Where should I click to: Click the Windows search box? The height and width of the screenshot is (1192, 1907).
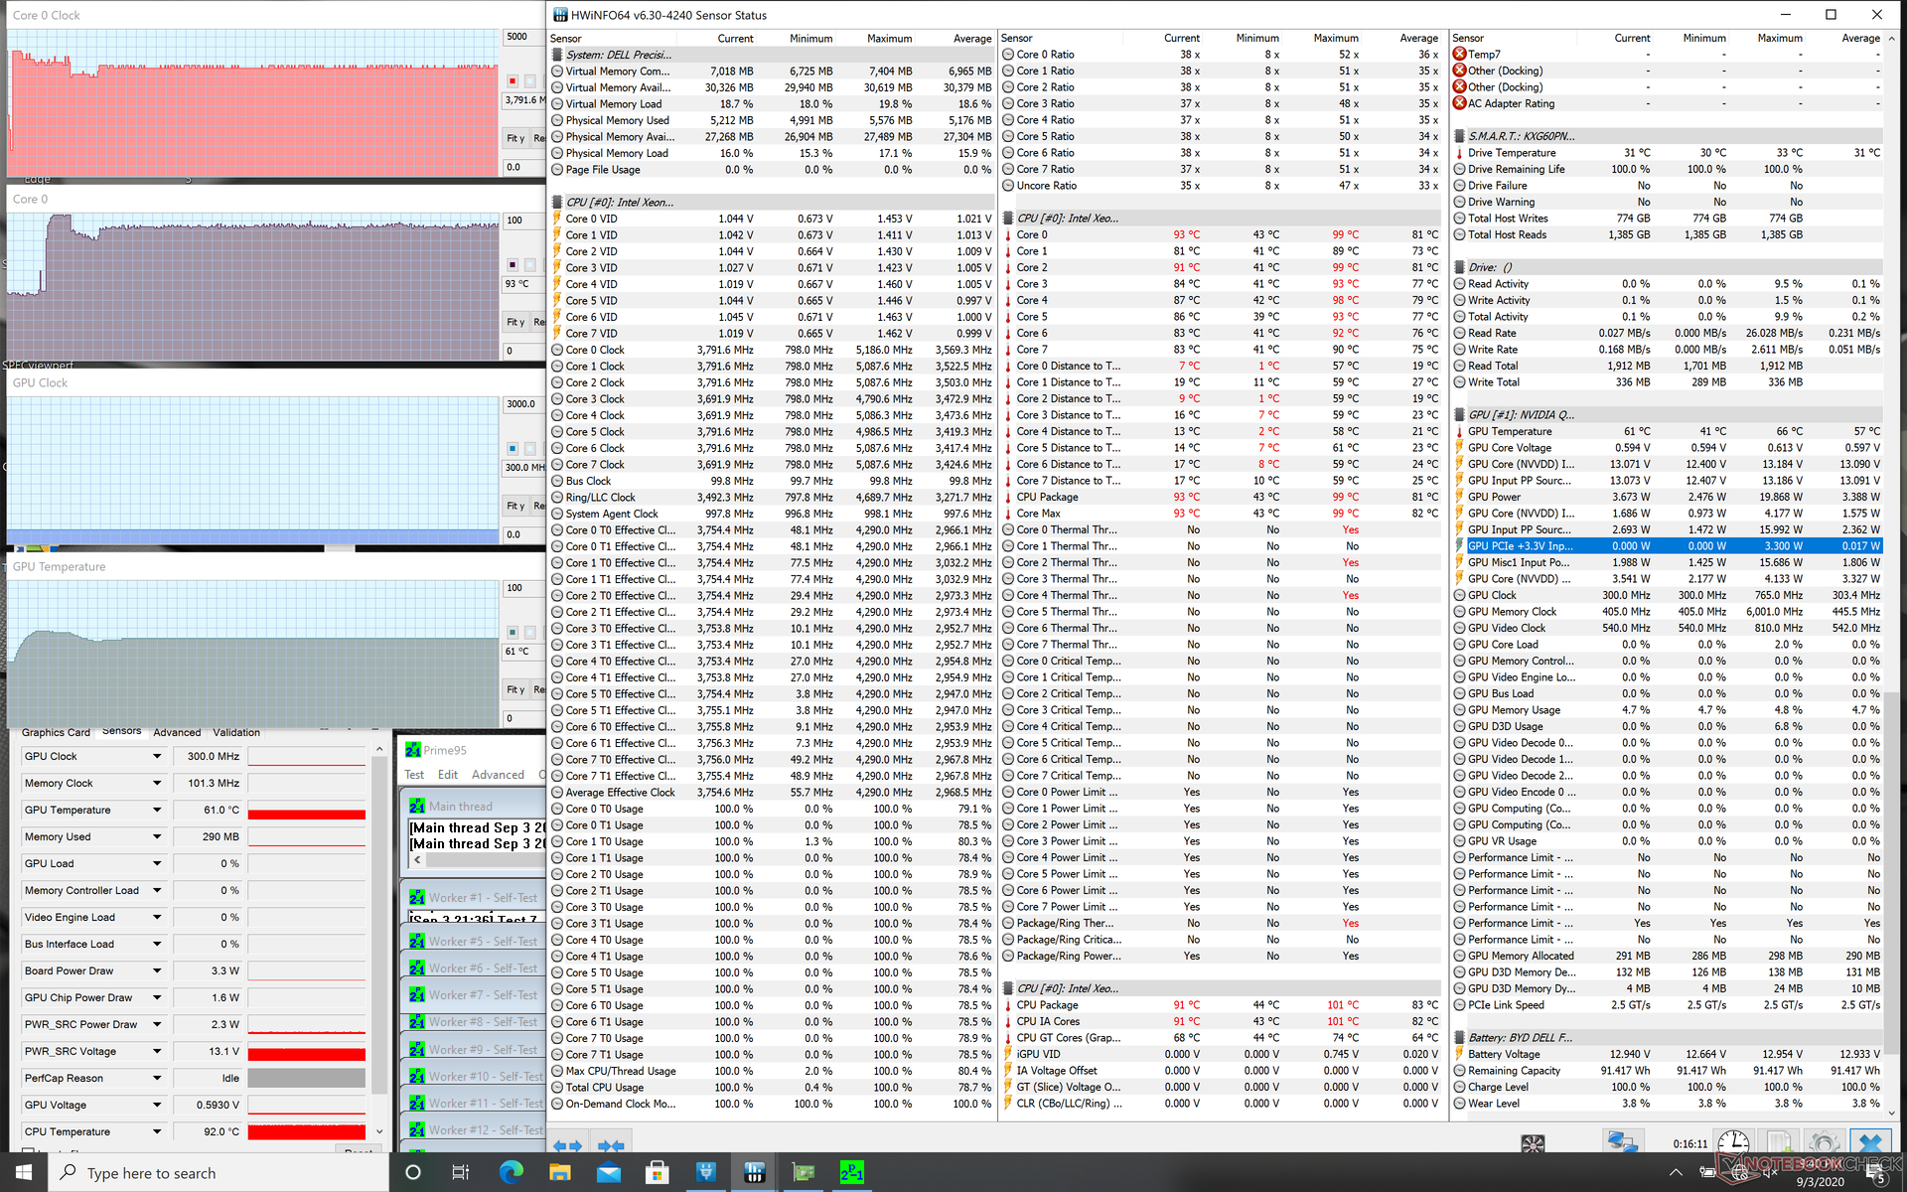[219, 1173]
